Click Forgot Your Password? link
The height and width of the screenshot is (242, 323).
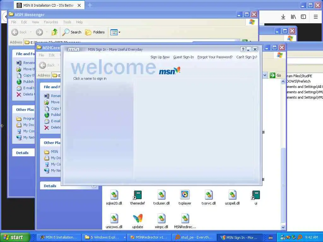[x=215, y=57]
